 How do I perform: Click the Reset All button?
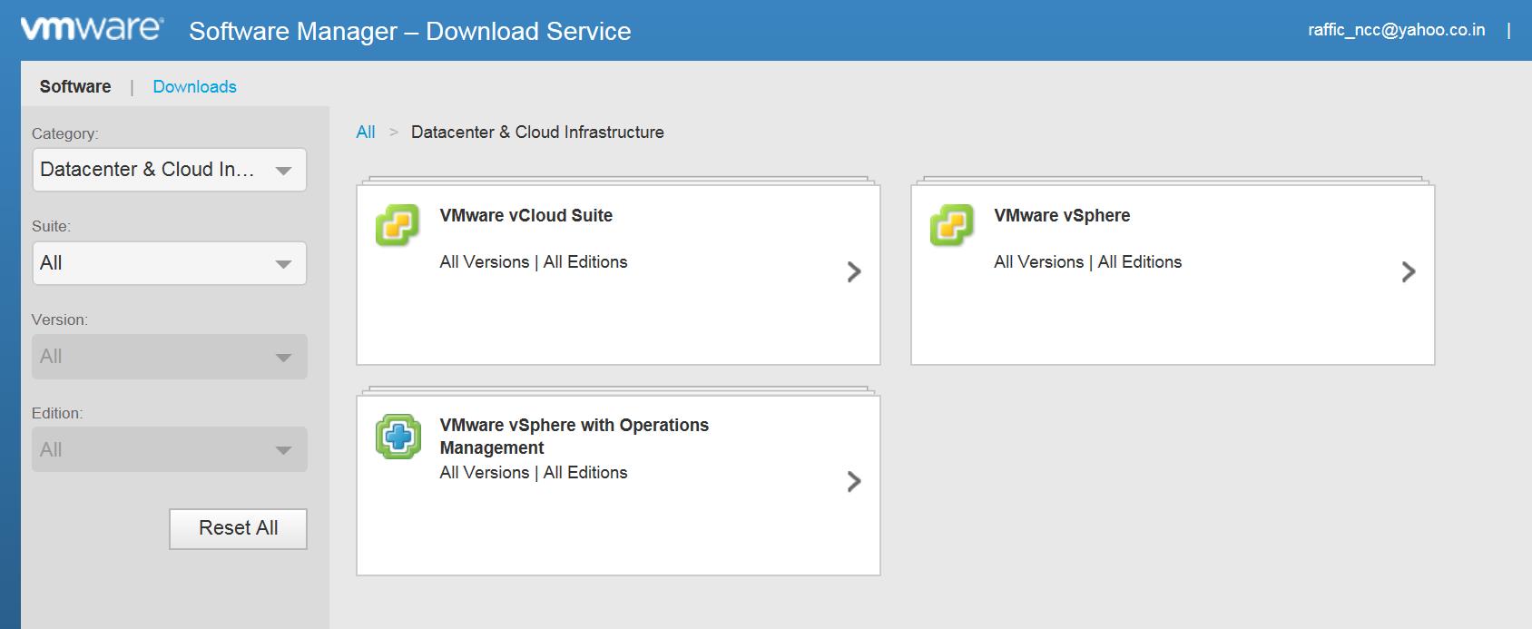pos(238,528)
